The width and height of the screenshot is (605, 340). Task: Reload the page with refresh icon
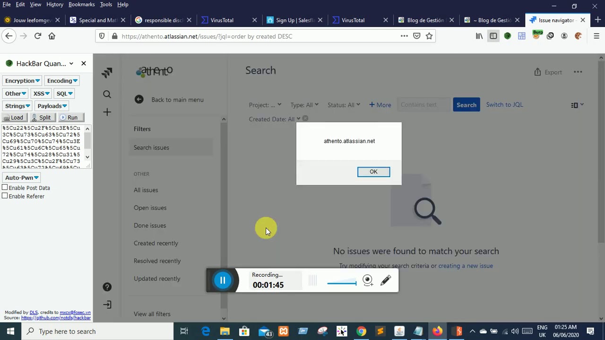(38, 36)
